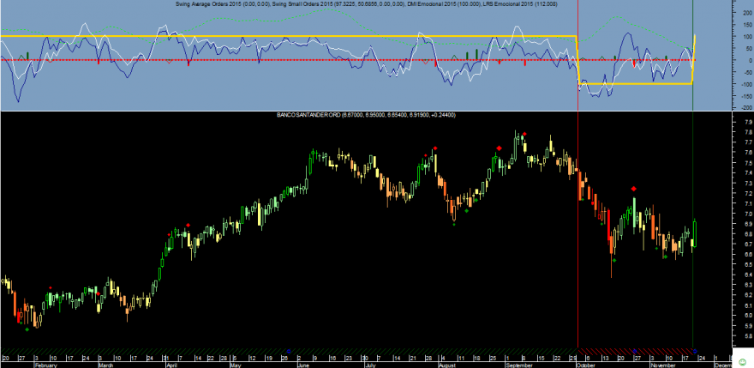Select the last green candle at far right
Image resolution: width=754 pixels, height=368 pixels.
click(x=696, y=233)
